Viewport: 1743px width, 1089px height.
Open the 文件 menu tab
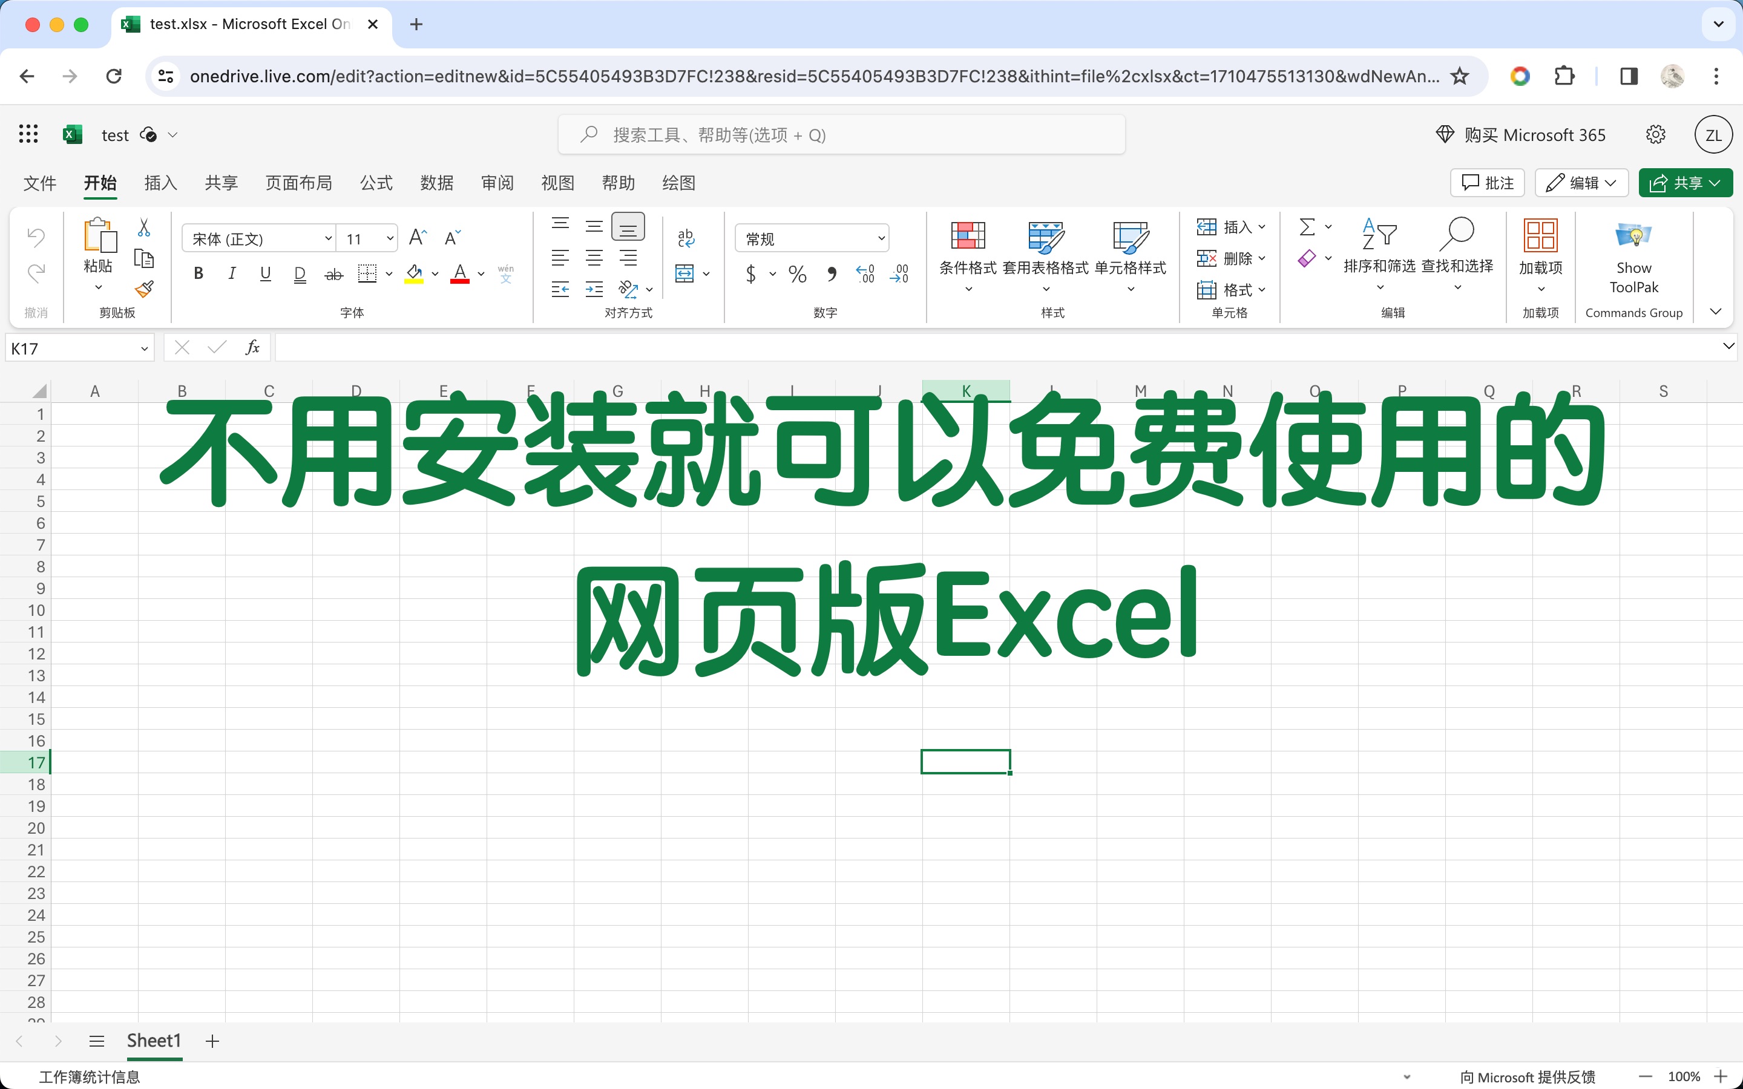pos(39,183)
